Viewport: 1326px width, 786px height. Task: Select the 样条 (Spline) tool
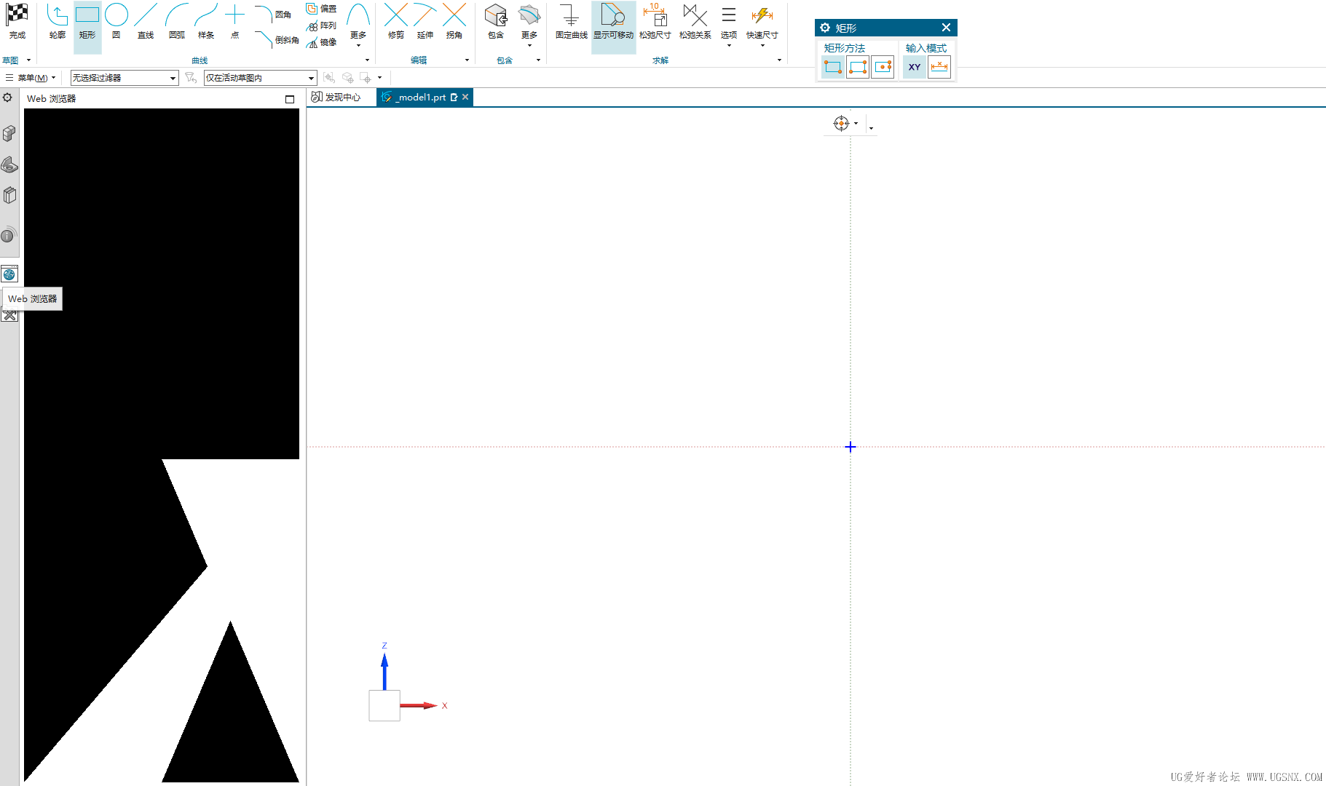tap(206, 22)
